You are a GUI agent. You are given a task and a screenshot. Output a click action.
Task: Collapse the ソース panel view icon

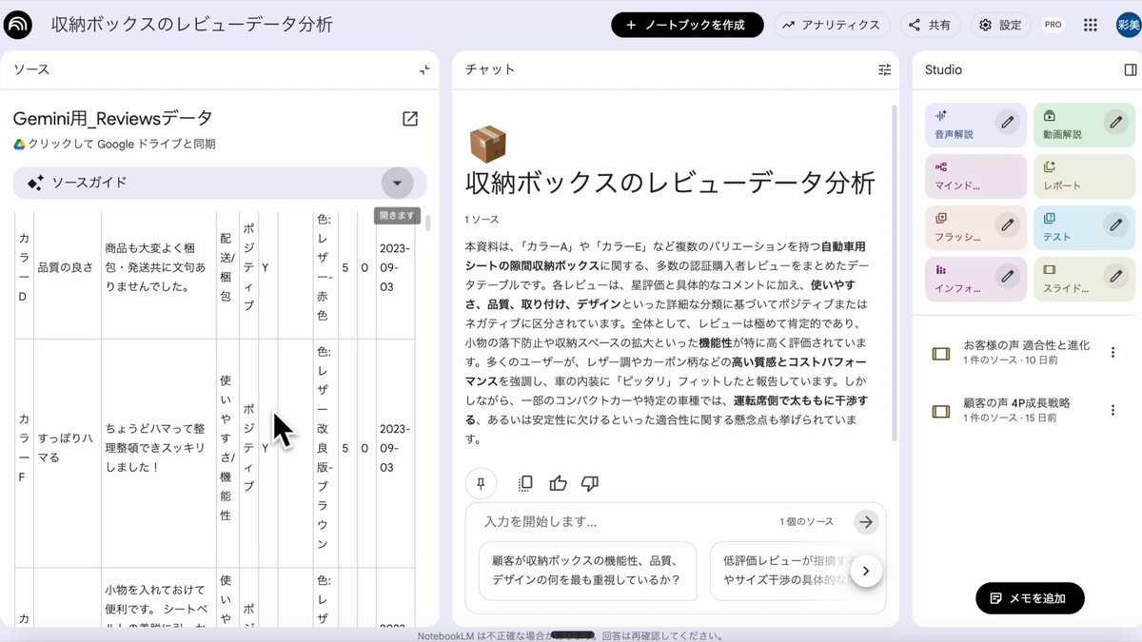[x=424, y=69]
